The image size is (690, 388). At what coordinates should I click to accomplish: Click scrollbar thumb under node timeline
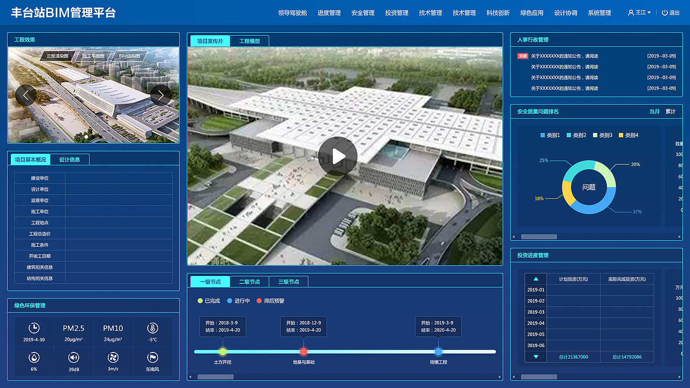click(x=216, y=377)
